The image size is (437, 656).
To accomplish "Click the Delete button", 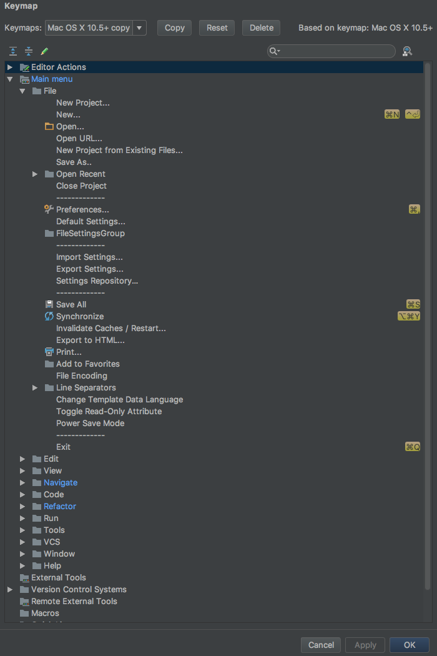I will point(261,27).
